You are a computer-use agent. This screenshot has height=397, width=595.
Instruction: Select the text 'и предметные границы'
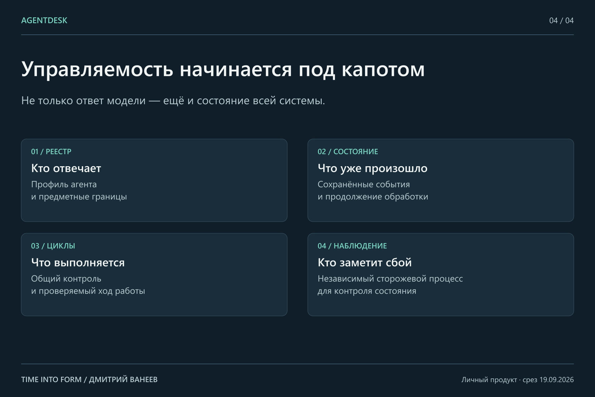click(79, 197)
